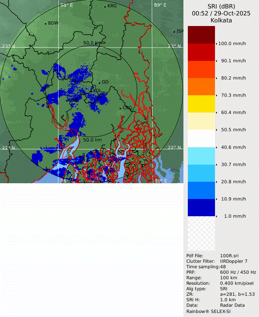259x317 pixels.
Task: Click the Kolkata radar name heading
Action: (221, 21)
